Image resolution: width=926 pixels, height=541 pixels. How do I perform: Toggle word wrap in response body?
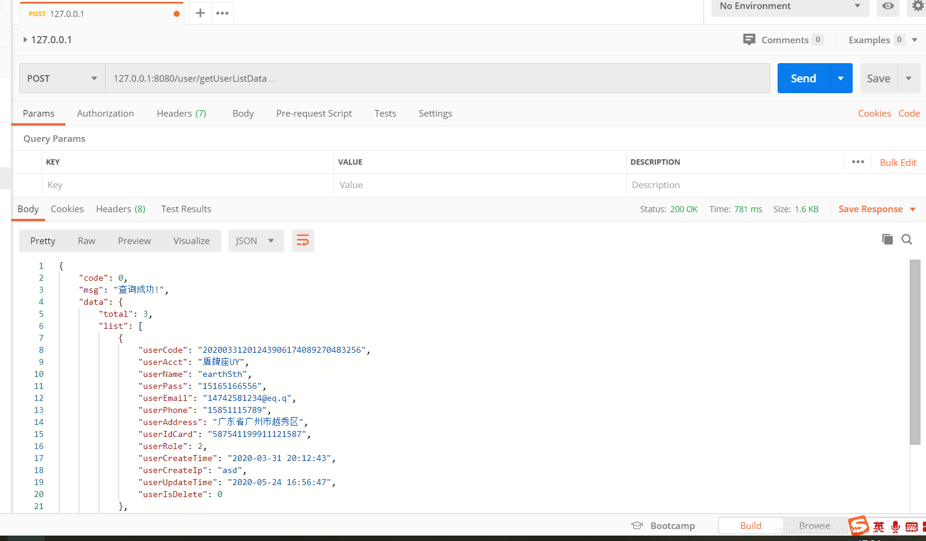click(x=303, y=240)
